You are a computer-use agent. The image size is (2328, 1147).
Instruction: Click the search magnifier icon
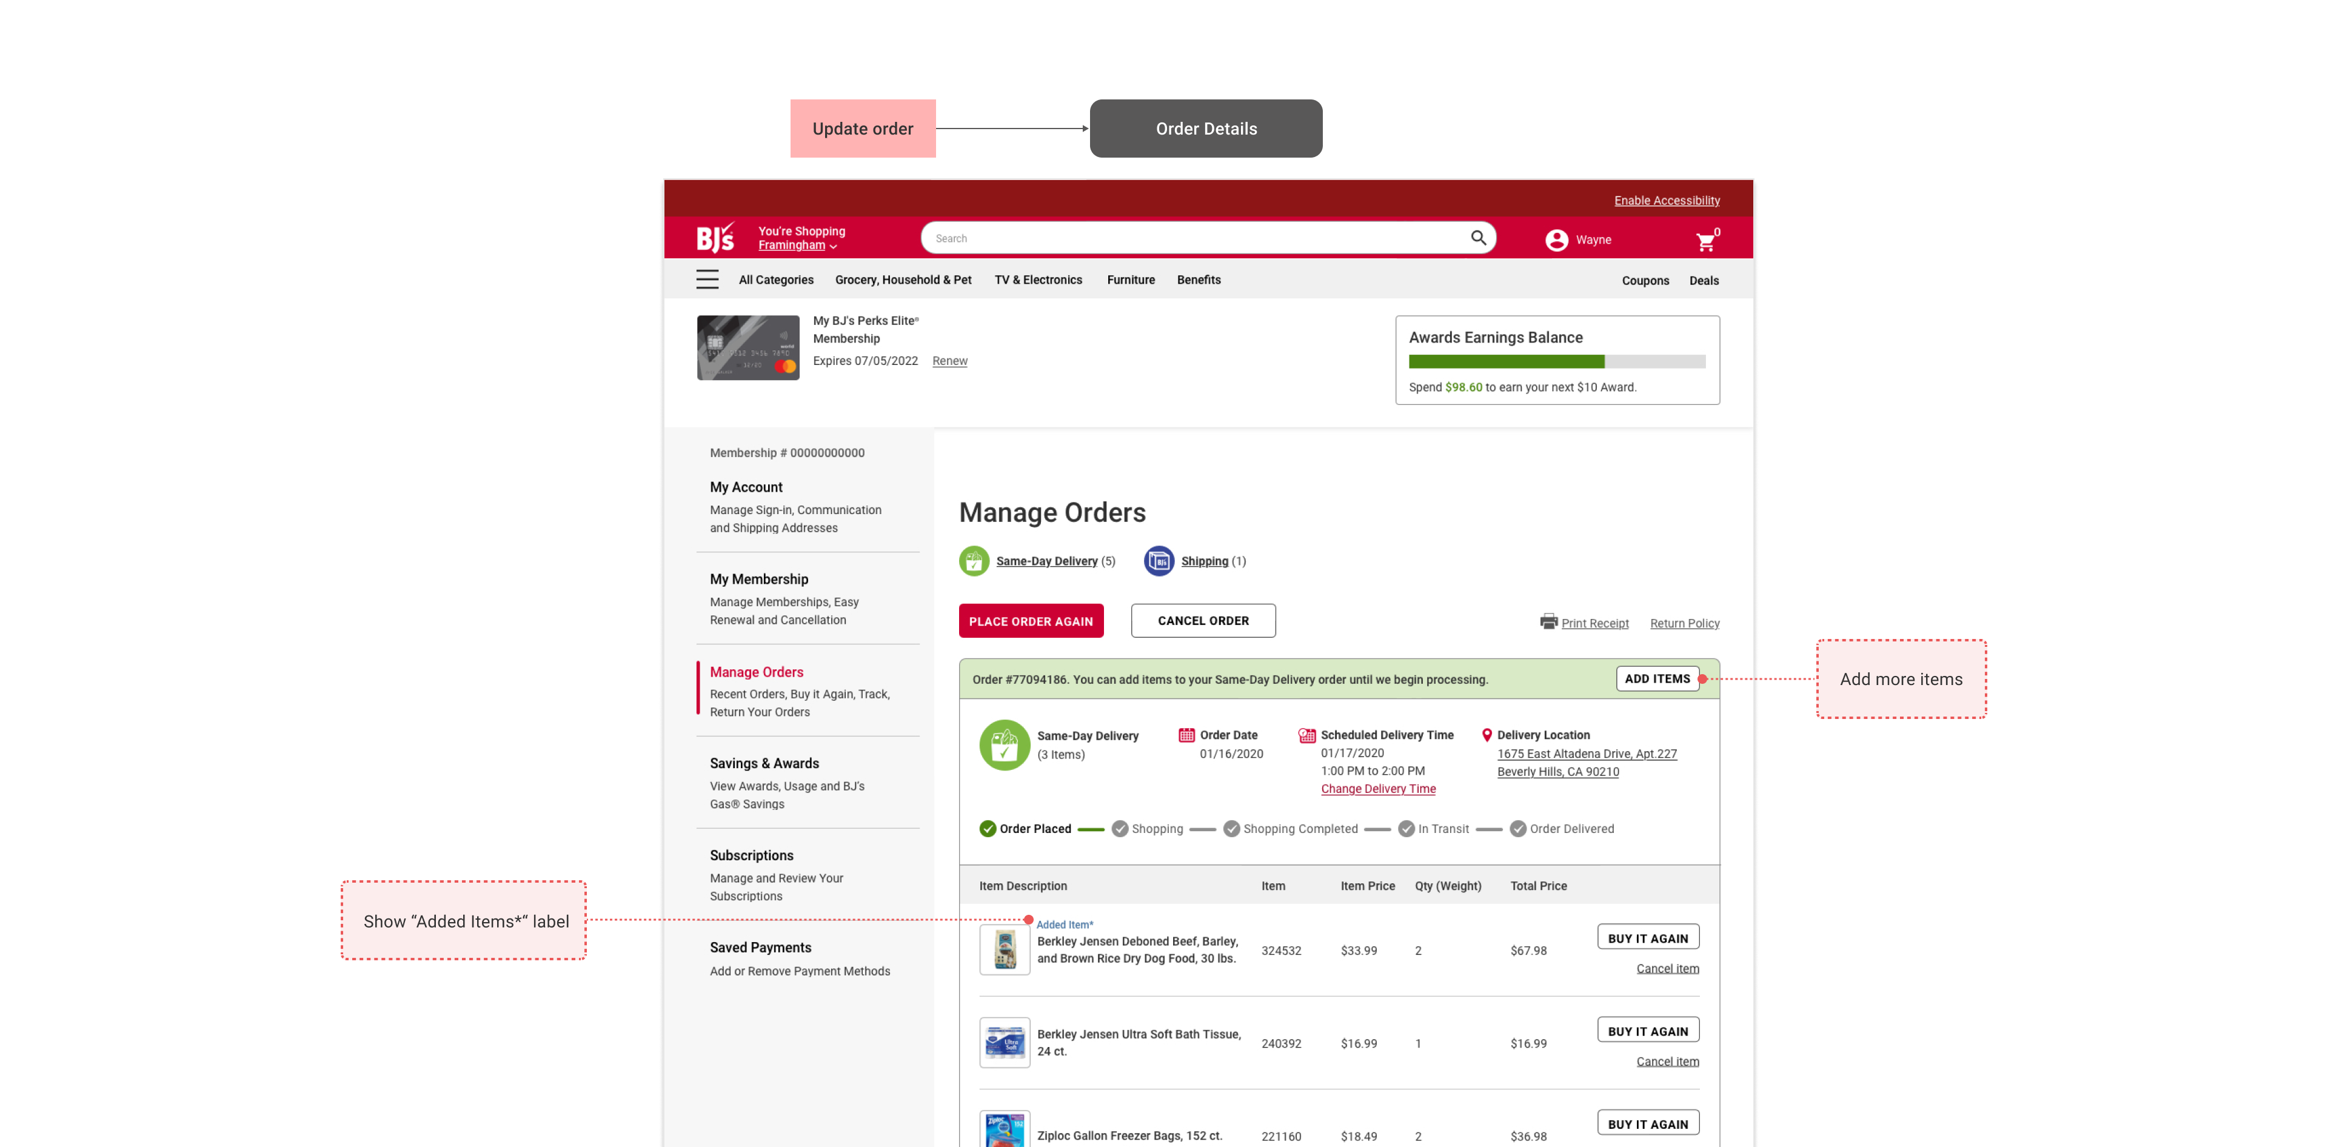[x=1479, y=238]
